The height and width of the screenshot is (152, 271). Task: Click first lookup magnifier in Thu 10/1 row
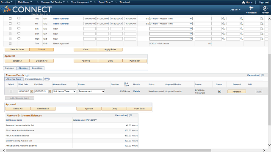224,19
